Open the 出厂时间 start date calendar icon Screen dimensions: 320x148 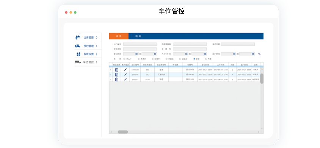234,54
